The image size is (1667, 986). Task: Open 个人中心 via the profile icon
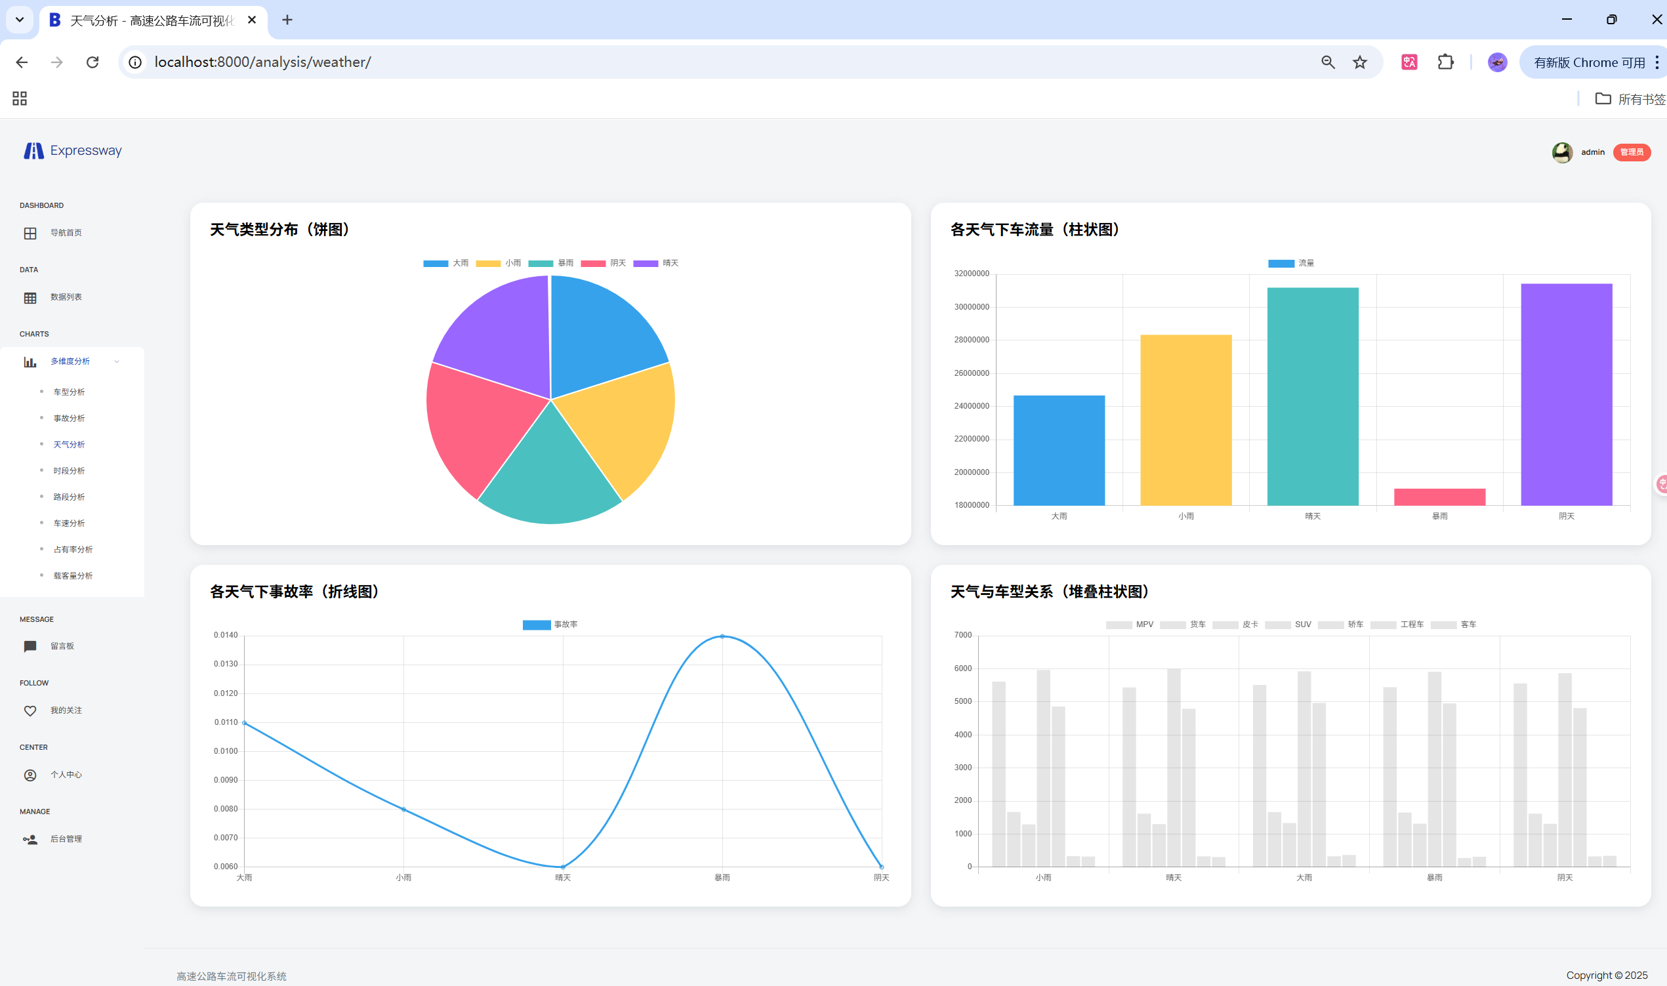coord(30,775)
